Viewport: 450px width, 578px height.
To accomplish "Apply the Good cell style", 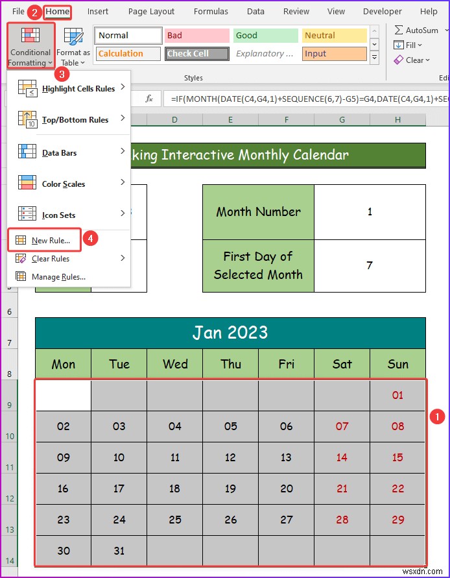I will (x=265, y=36).
